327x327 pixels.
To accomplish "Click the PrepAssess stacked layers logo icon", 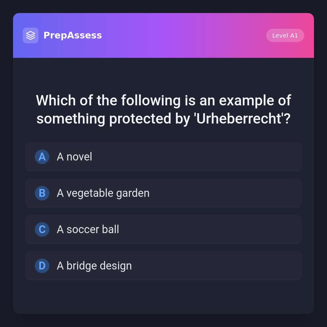I will pyautogui.click(x=31, y=35).
